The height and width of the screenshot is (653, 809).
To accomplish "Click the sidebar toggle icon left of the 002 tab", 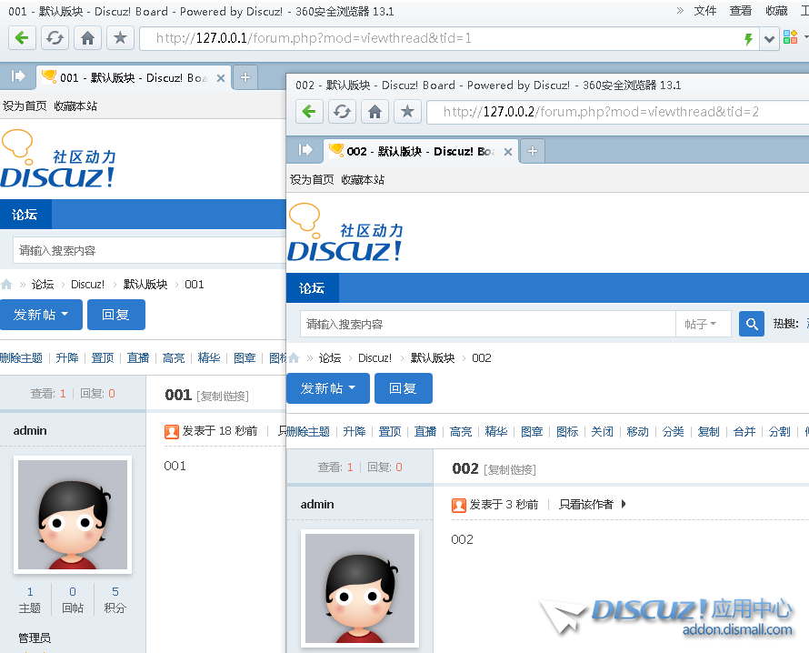I will (305, 150).
